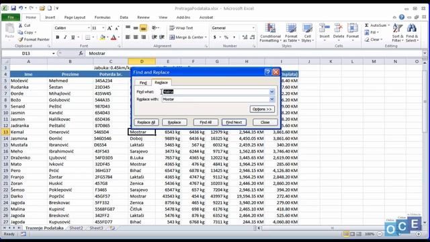This screenshot has width=430, height=242.
Task: Open the font size dropdown
Action: 103,28
